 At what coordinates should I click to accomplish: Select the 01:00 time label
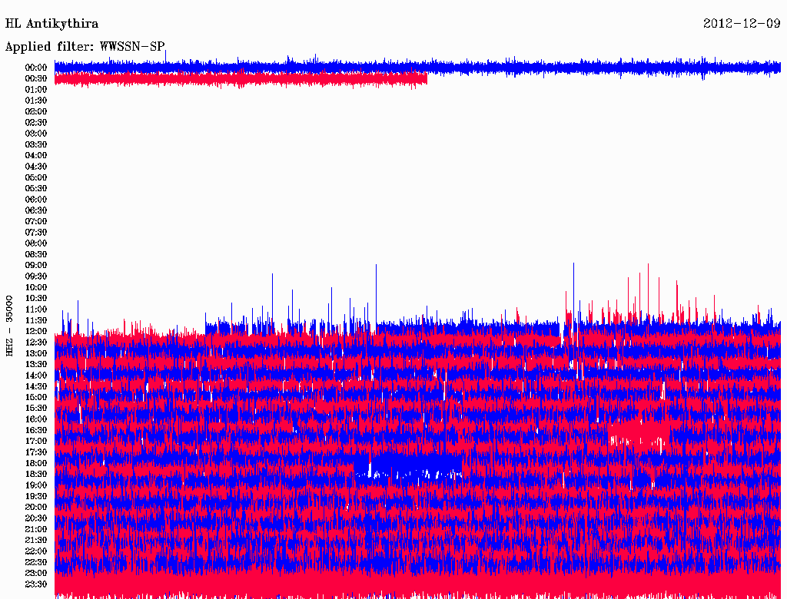tap(36, 89)
